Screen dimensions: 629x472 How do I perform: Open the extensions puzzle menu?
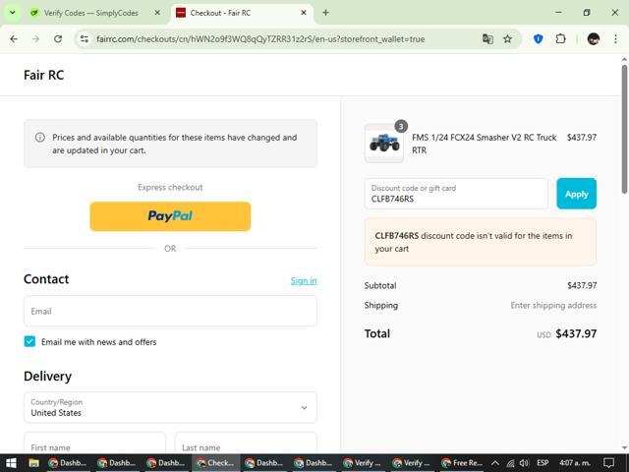(560, 39)
